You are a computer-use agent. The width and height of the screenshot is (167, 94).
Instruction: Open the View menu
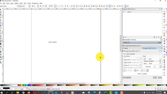pos(8,3)
